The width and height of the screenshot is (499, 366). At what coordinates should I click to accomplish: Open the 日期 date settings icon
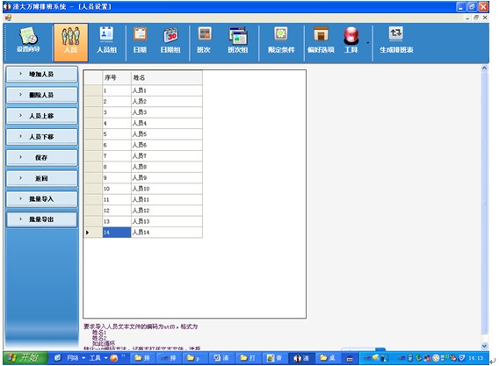[x=140, y=40]
